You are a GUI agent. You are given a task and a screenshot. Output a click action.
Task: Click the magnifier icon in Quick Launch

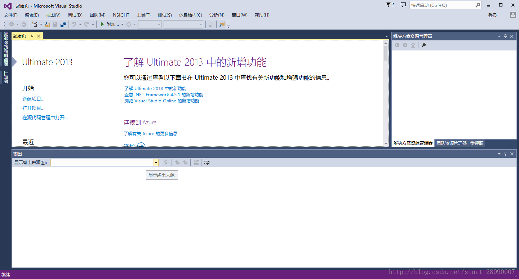(x=478, y=5)
